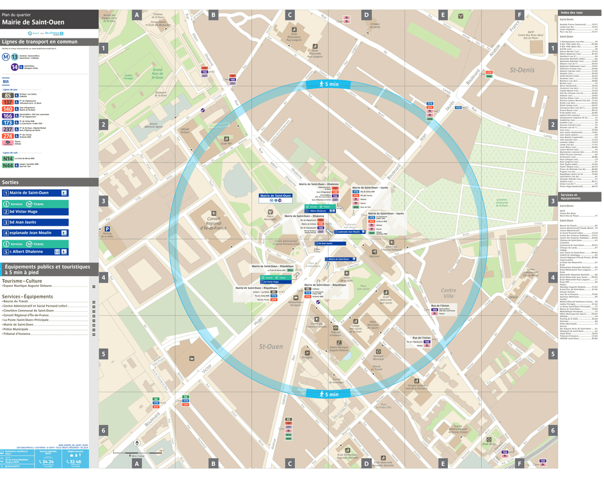This screenshot has height=478, width=604.
Task: Toggle the elevator icon beside r. Albert Dhalenne
Action: pyautogui.click(x=57, y=251)
